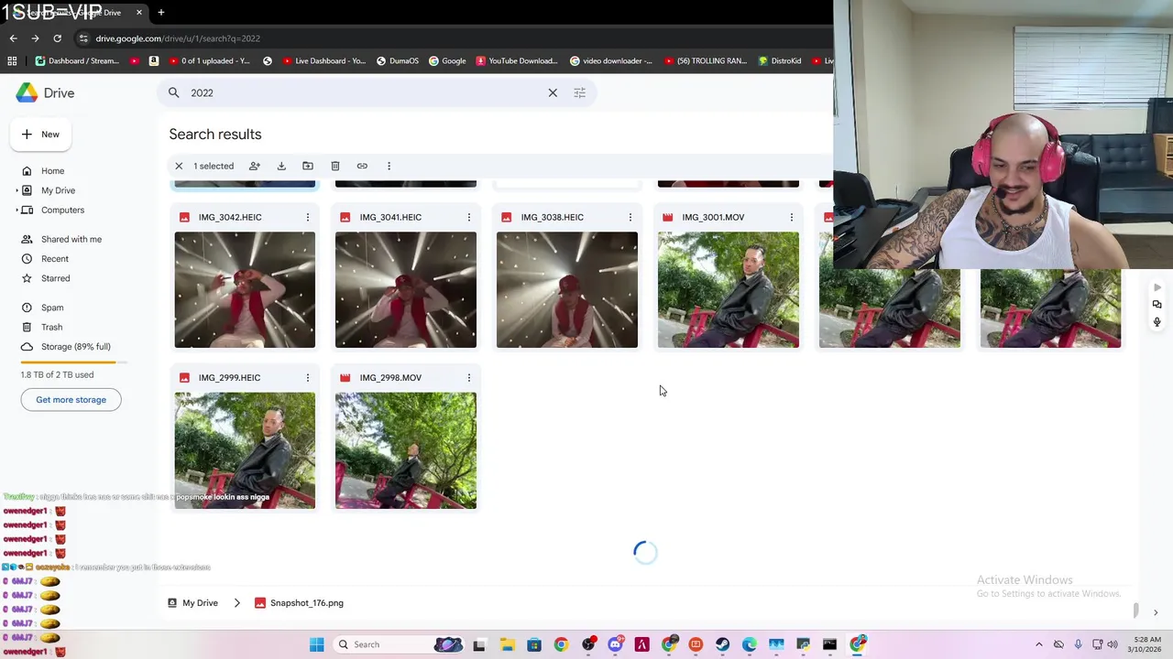Click the search magnifier icon in Drive
This screenshot has height=659, width=1173.
click(173, 92)
